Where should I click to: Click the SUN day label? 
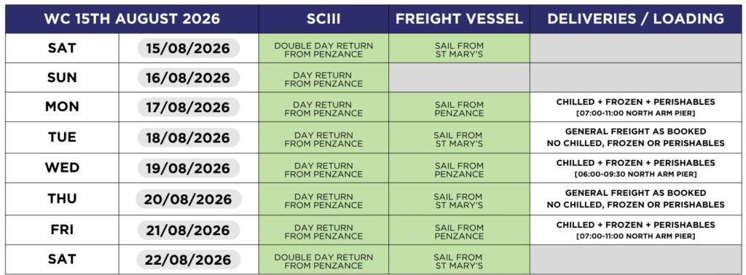[62, 77]
